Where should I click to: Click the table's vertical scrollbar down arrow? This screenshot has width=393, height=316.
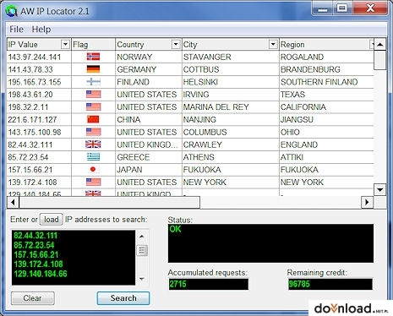pyautogui.click(x=379, y=189)
